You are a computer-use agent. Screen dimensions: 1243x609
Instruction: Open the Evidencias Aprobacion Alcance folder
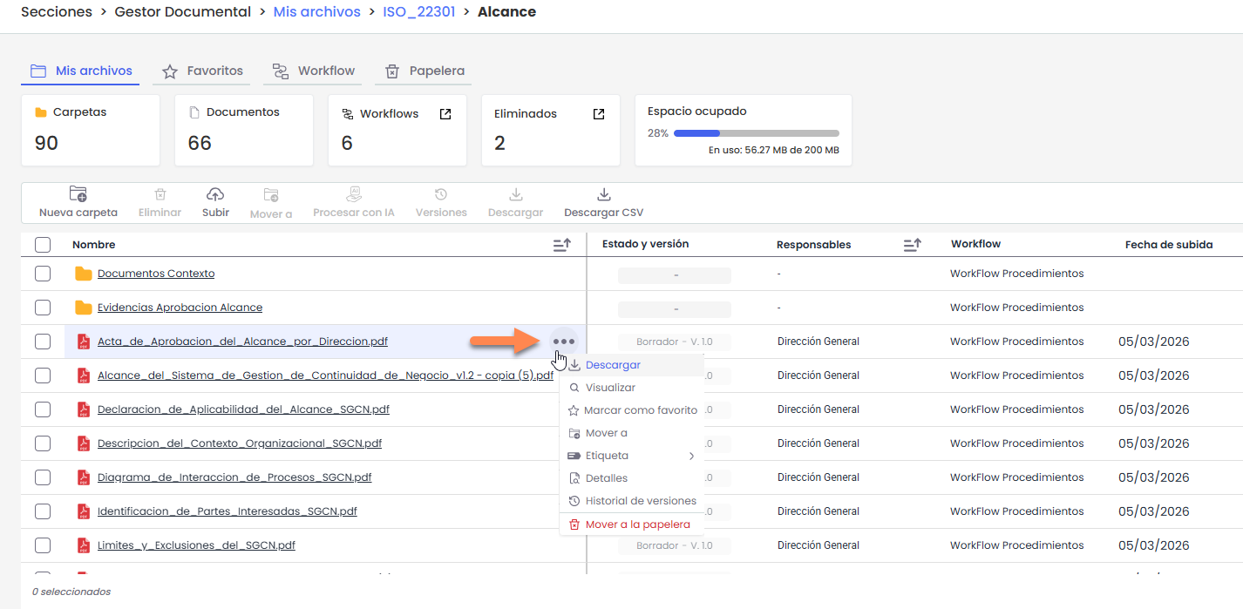pyautogui.click(x=180, y=308)
